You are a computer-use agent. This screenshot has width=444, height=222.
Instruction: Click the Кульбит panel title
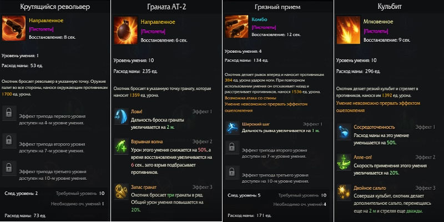pyautogui.click(x=390, y=7)
